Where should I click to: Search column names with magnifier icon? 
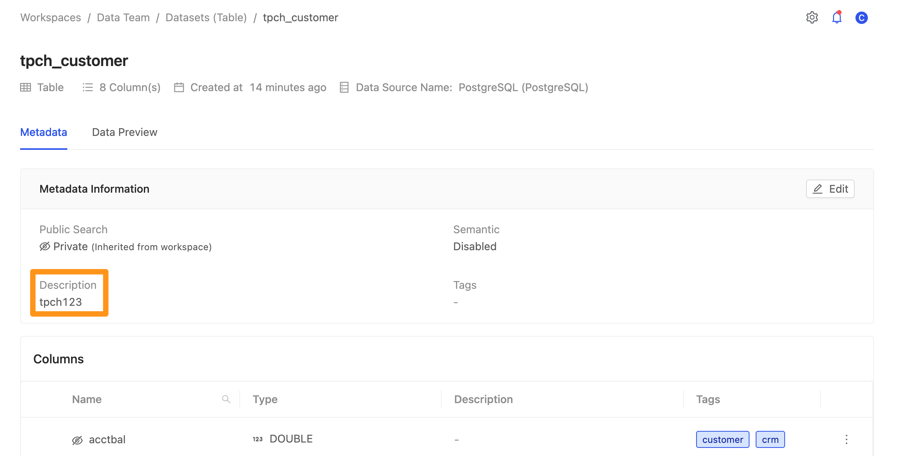[x=226, y=399]
